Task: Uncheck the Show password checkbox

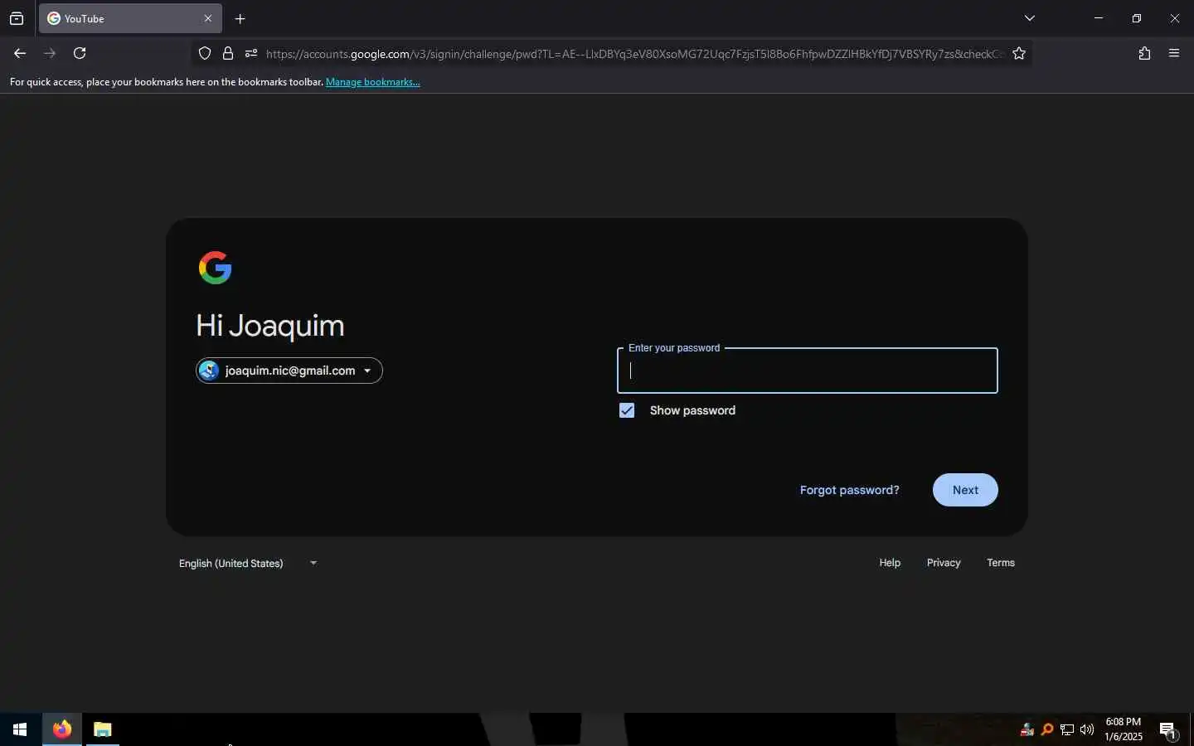Action: (627, 410)
